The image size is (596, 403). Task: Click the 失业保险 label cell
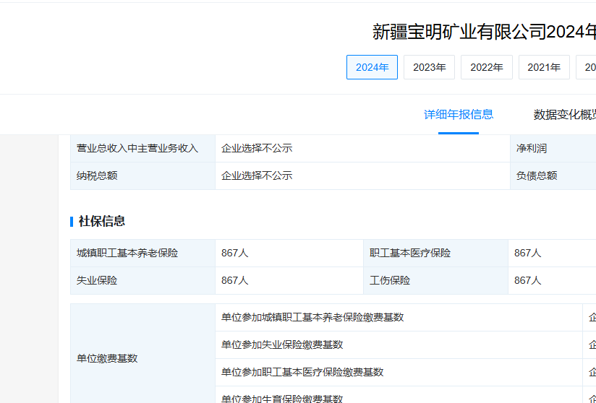point(143,280)
